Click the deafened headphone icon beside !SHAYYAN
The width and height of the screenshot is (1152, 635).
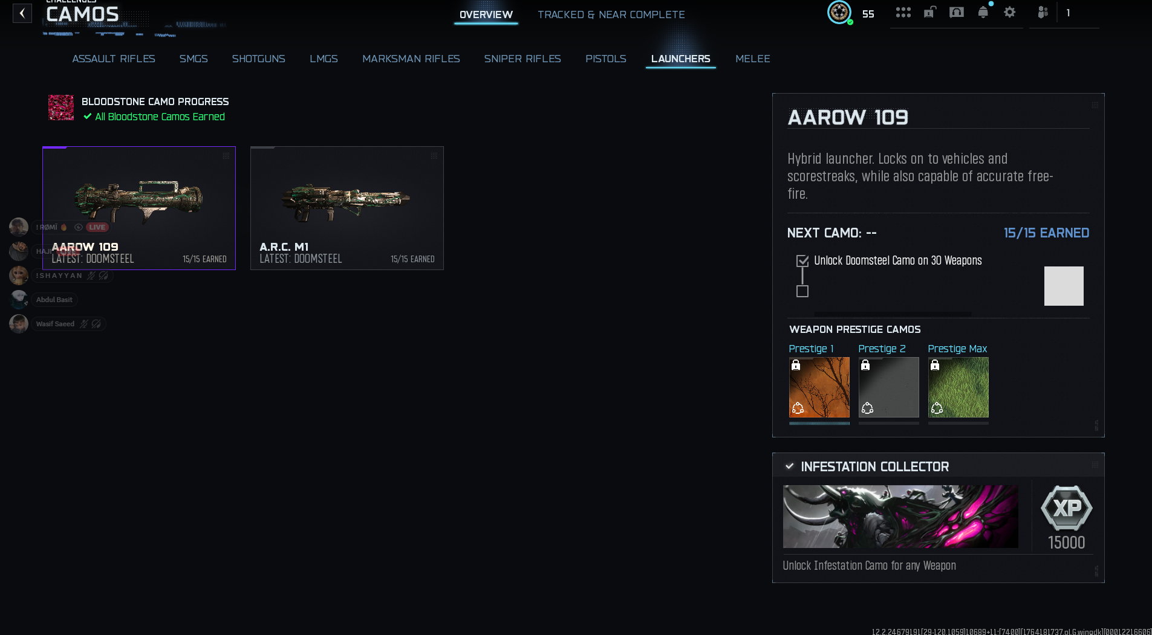click(103, 276)
